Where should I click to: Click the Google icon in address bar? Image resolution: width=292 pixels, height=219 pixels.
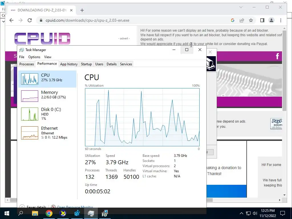233,20
